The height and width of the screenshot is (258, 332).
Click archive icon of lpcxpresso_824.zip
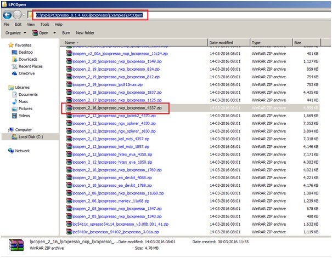click(69, 69)
